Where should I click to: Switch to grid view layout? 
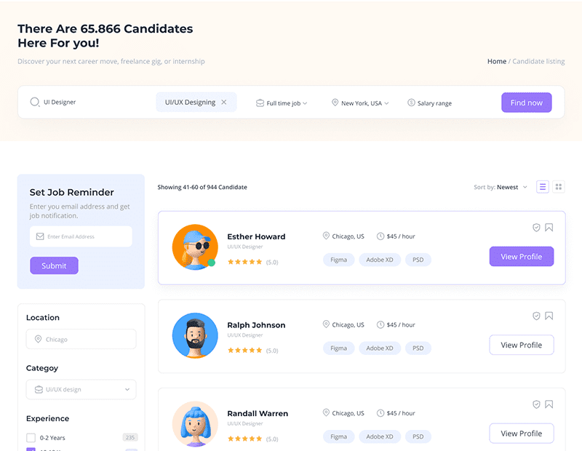[559, 187]
